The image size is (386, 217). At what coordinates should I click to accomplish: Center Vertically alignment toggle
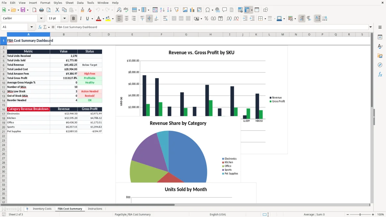click(149, 19)
